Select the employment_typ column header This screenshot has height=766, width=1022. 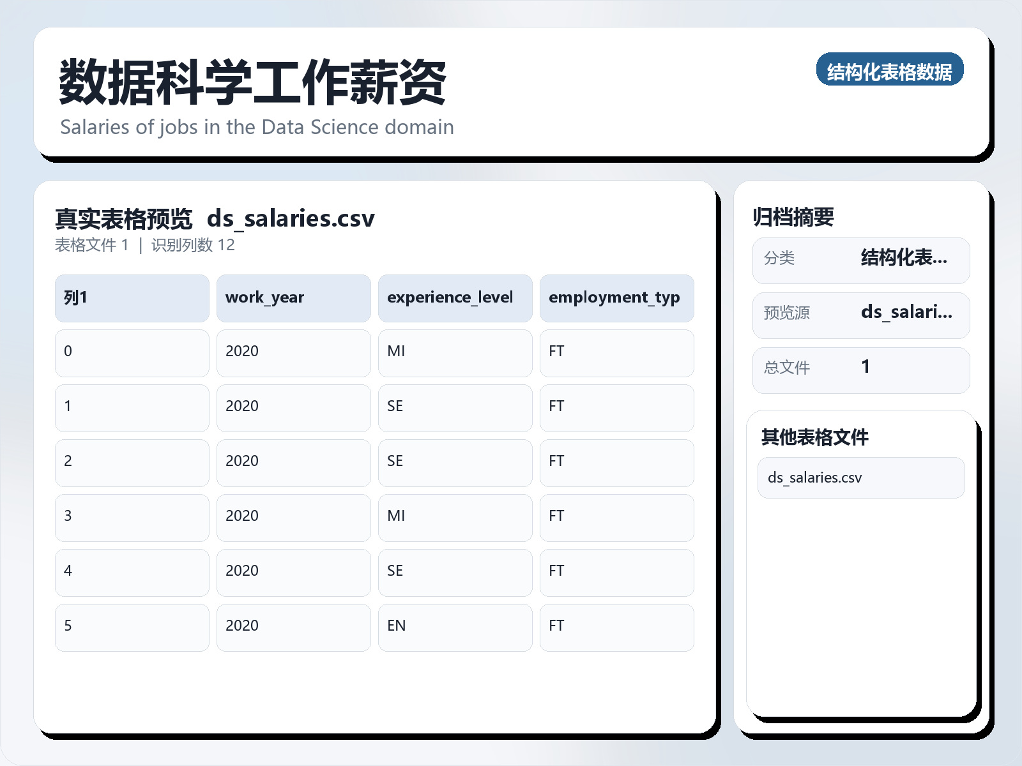pyautogui.click(x=616, y=297)
